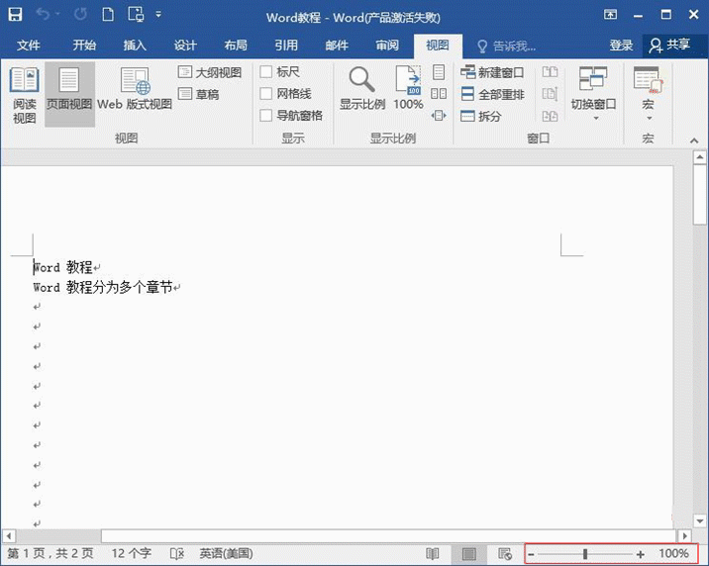Open the undo history dropdown arrow
Screen dimensions: 709x566
(x=57, y=15)
